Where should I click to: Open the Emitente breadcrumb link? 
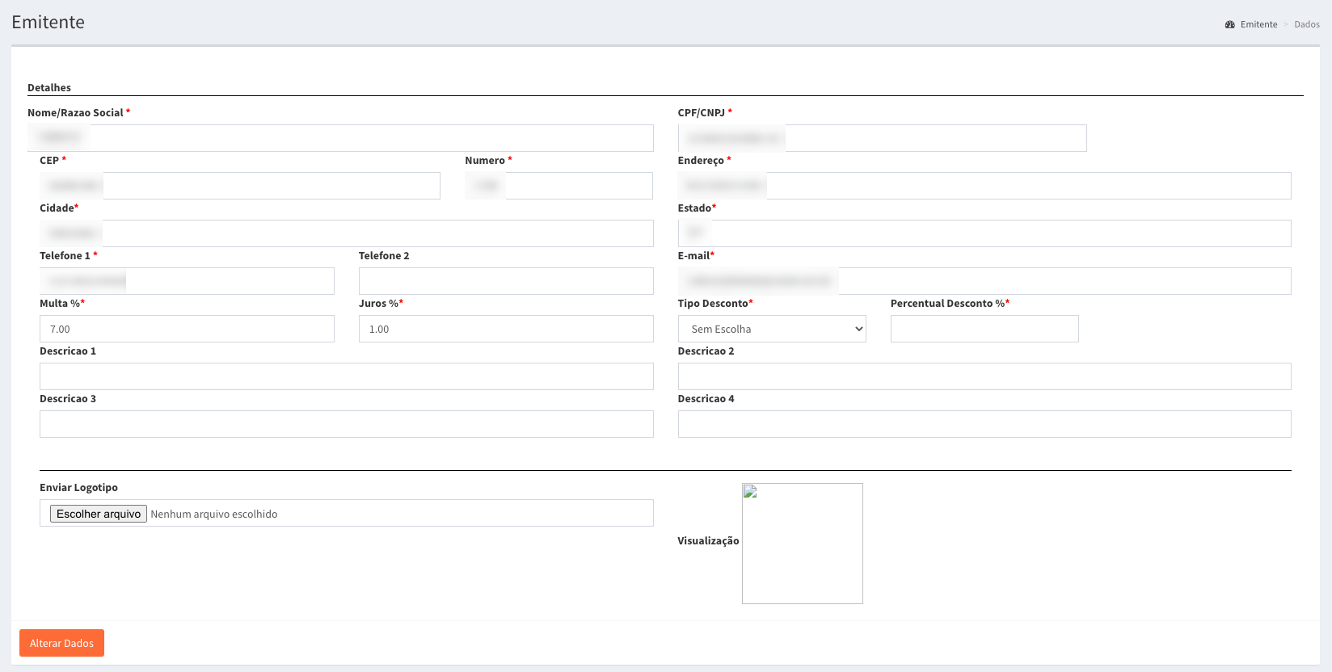(x=1258, y=24)
